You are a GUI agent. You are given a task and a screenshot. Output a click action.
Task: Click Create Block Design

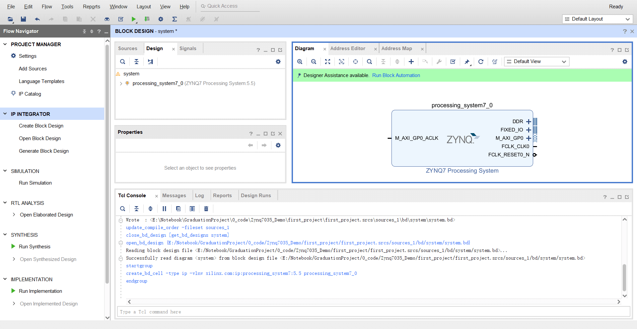click(x=41, y=126)
